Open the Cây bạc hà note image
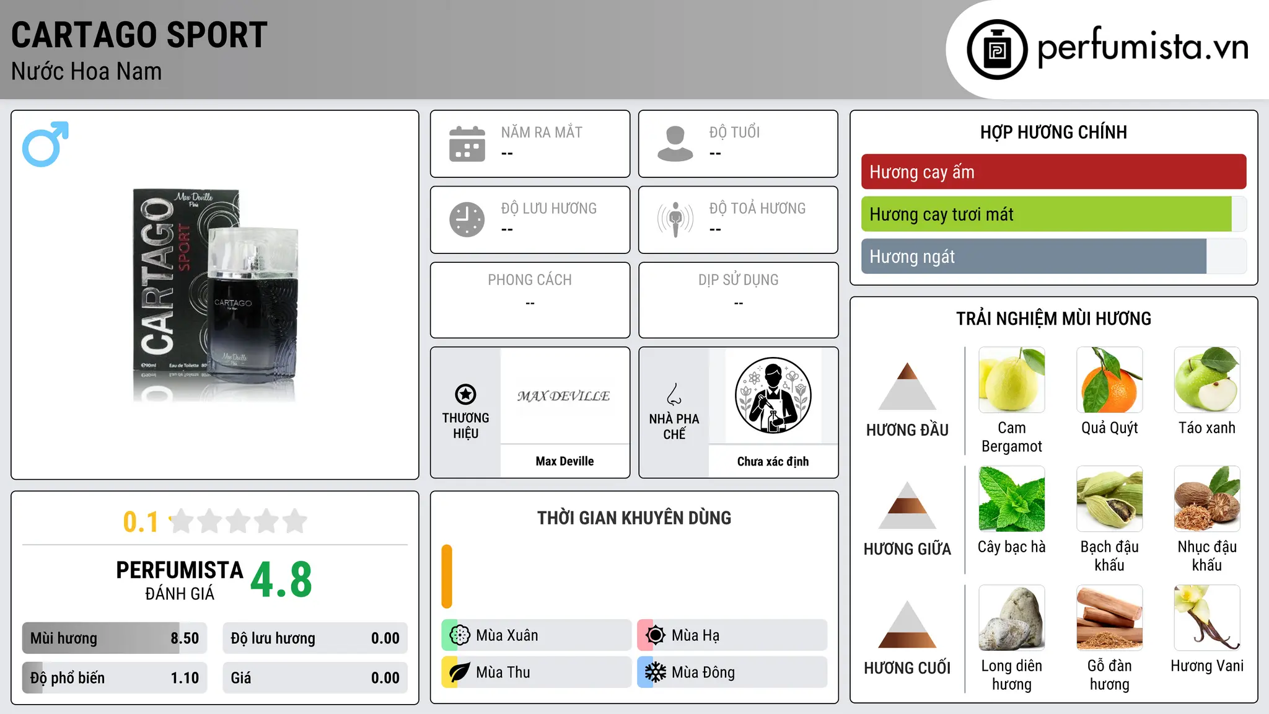 click(x=1012, y=499)
